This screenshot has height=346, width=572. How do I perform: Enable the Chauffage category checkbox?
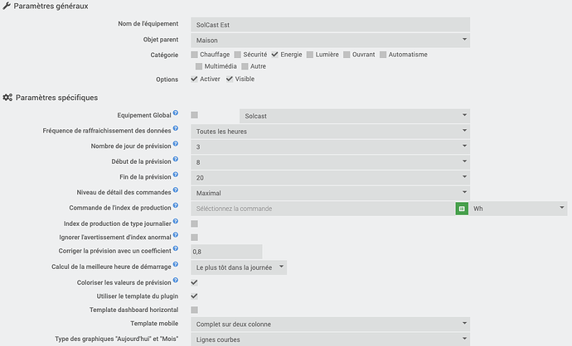[194, 55]
